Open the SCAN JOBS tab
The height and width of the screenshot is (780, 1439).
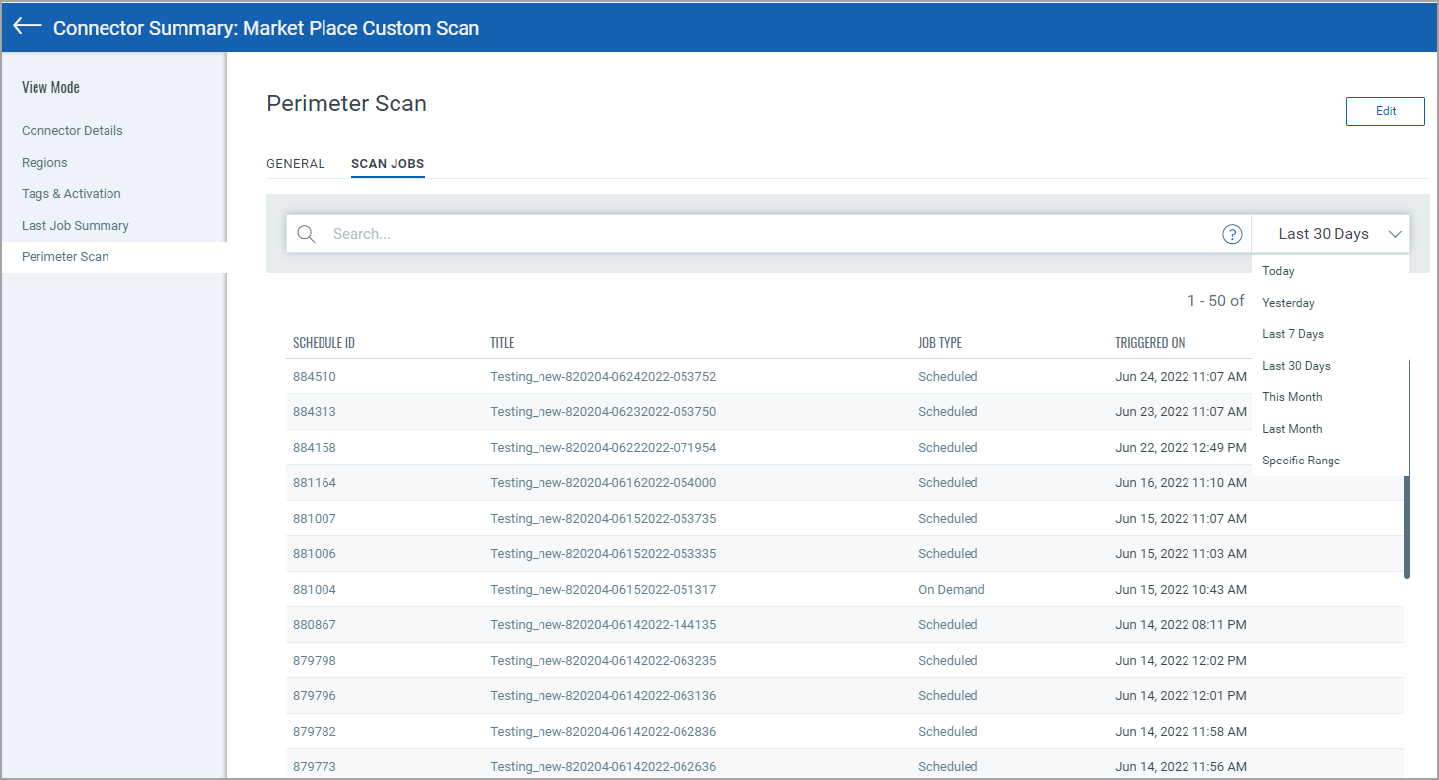coord(388,164)
